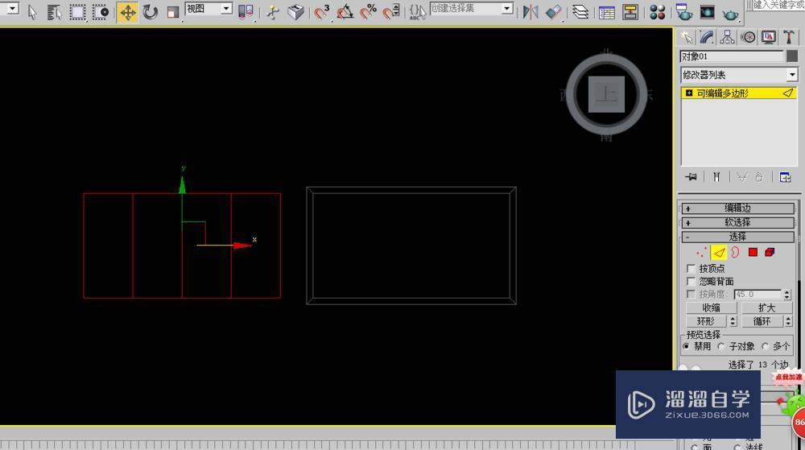The image size is (805, 450).
Task: Switch to Vertex sub-object level
Action: (x=701, y=252)
